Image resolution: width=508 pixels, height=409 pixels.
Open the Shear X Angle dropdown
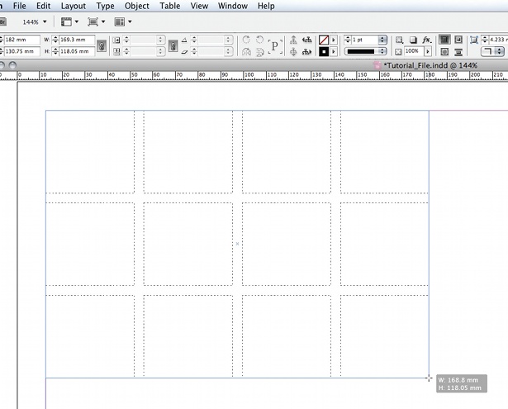(x=229, y=51)
